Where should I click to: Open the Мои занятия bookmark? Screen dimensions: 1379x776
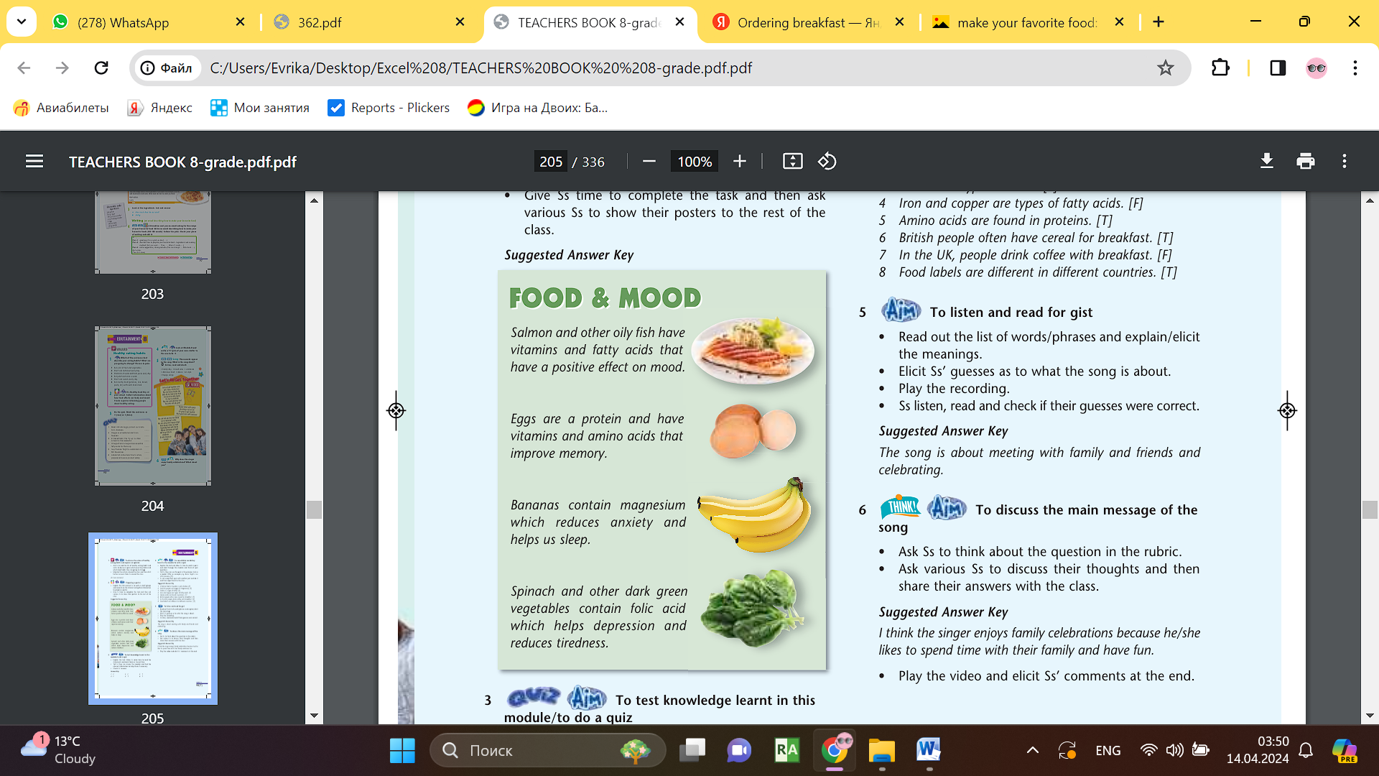click(259, 108)
